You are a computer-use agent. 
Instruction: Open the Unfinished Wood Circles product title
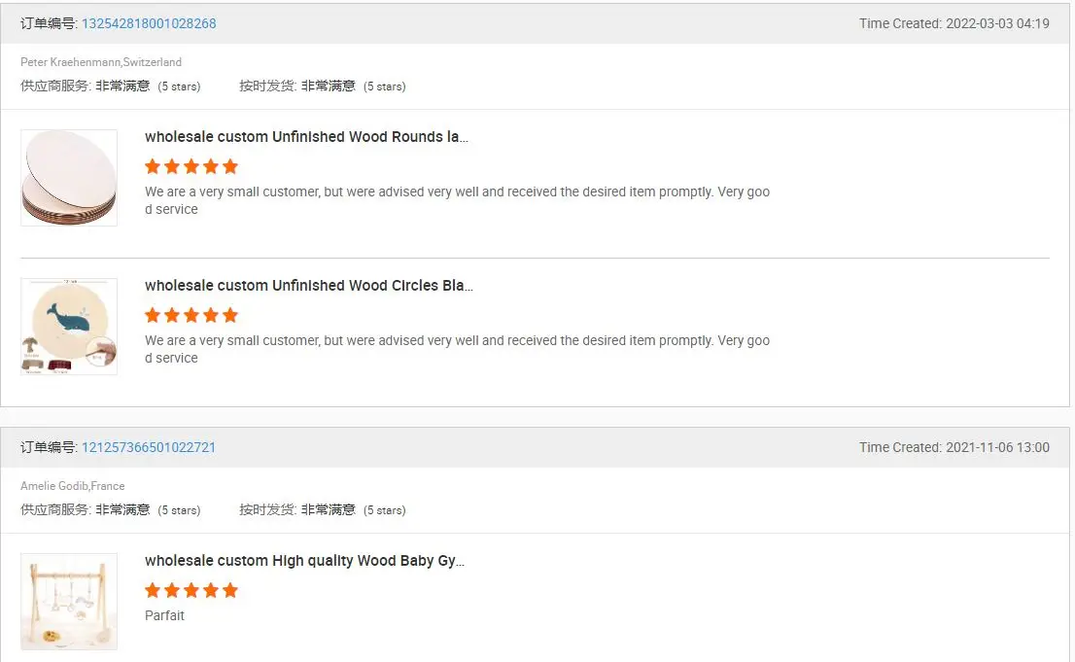click(309, 286)
